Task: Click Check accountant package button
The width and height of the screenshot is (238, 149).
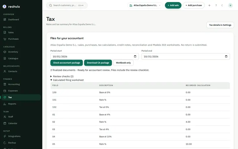Action: (66, 63)
